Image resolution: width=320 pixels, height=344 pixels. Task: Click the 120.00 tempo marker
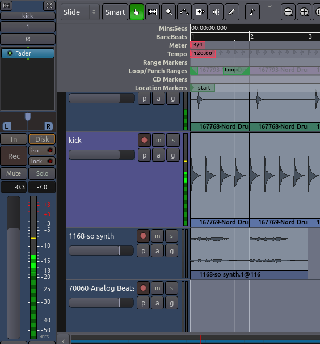pos(203,53)
